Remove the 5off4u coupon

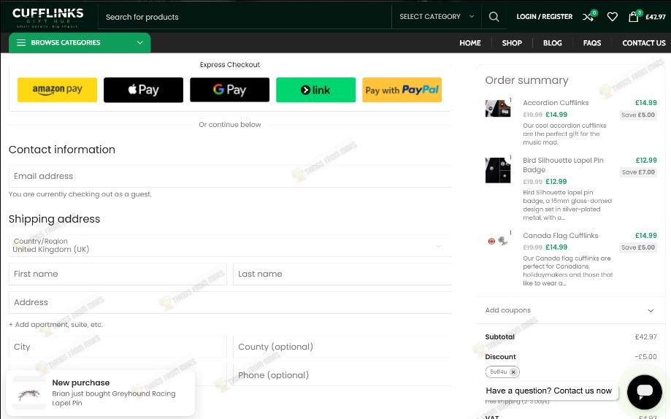(x=513, y=372)
